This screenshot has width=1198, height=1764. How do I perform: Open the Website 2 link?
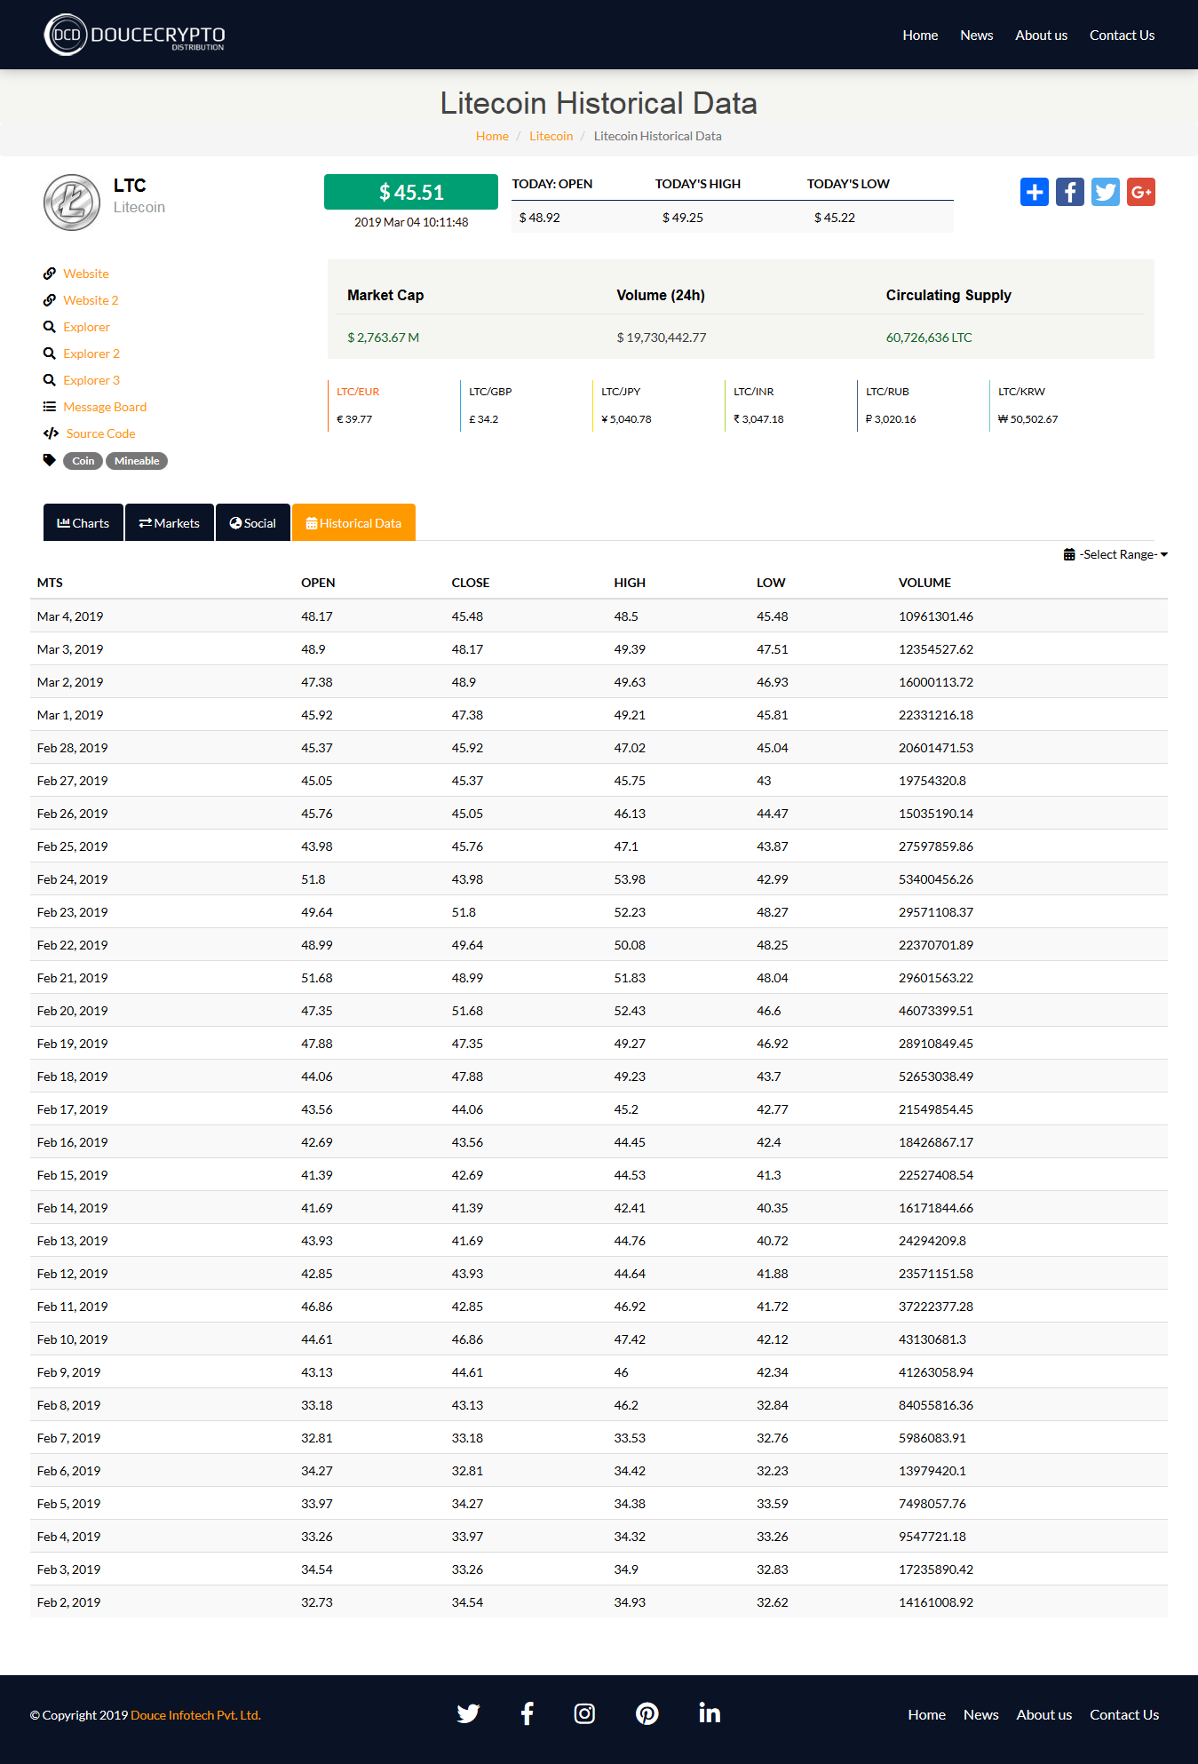pos(91,300)
